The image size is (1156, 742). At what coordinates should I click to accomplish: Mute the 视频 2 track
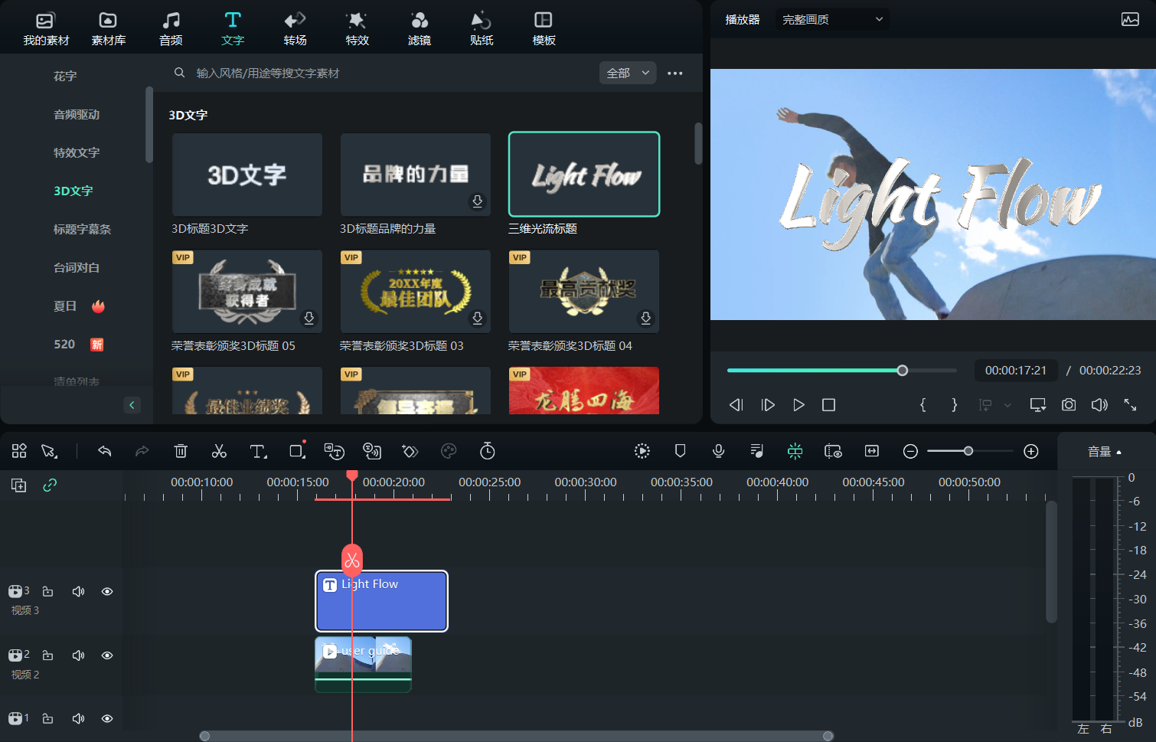(x=78, y=655)
